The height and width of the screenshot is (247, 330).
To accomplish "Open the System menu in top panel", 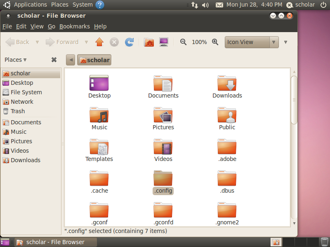I will (x=82, y=5).
